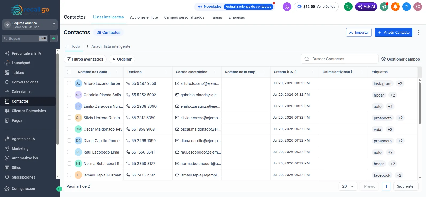Open Agentes de IA in the sidebar

(x=28, y=139)
